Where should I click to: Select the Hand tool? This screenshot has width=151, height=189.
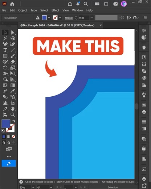(13, 109)
